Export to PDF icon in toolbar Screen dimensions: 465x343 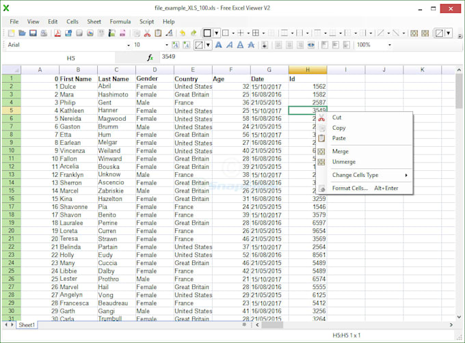click(x=57, y=33)
